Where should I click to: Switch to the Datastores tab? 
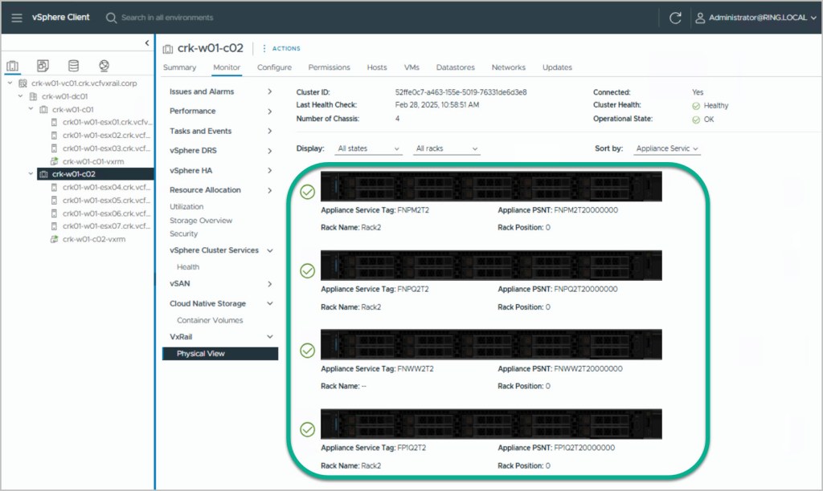point(455,67)
